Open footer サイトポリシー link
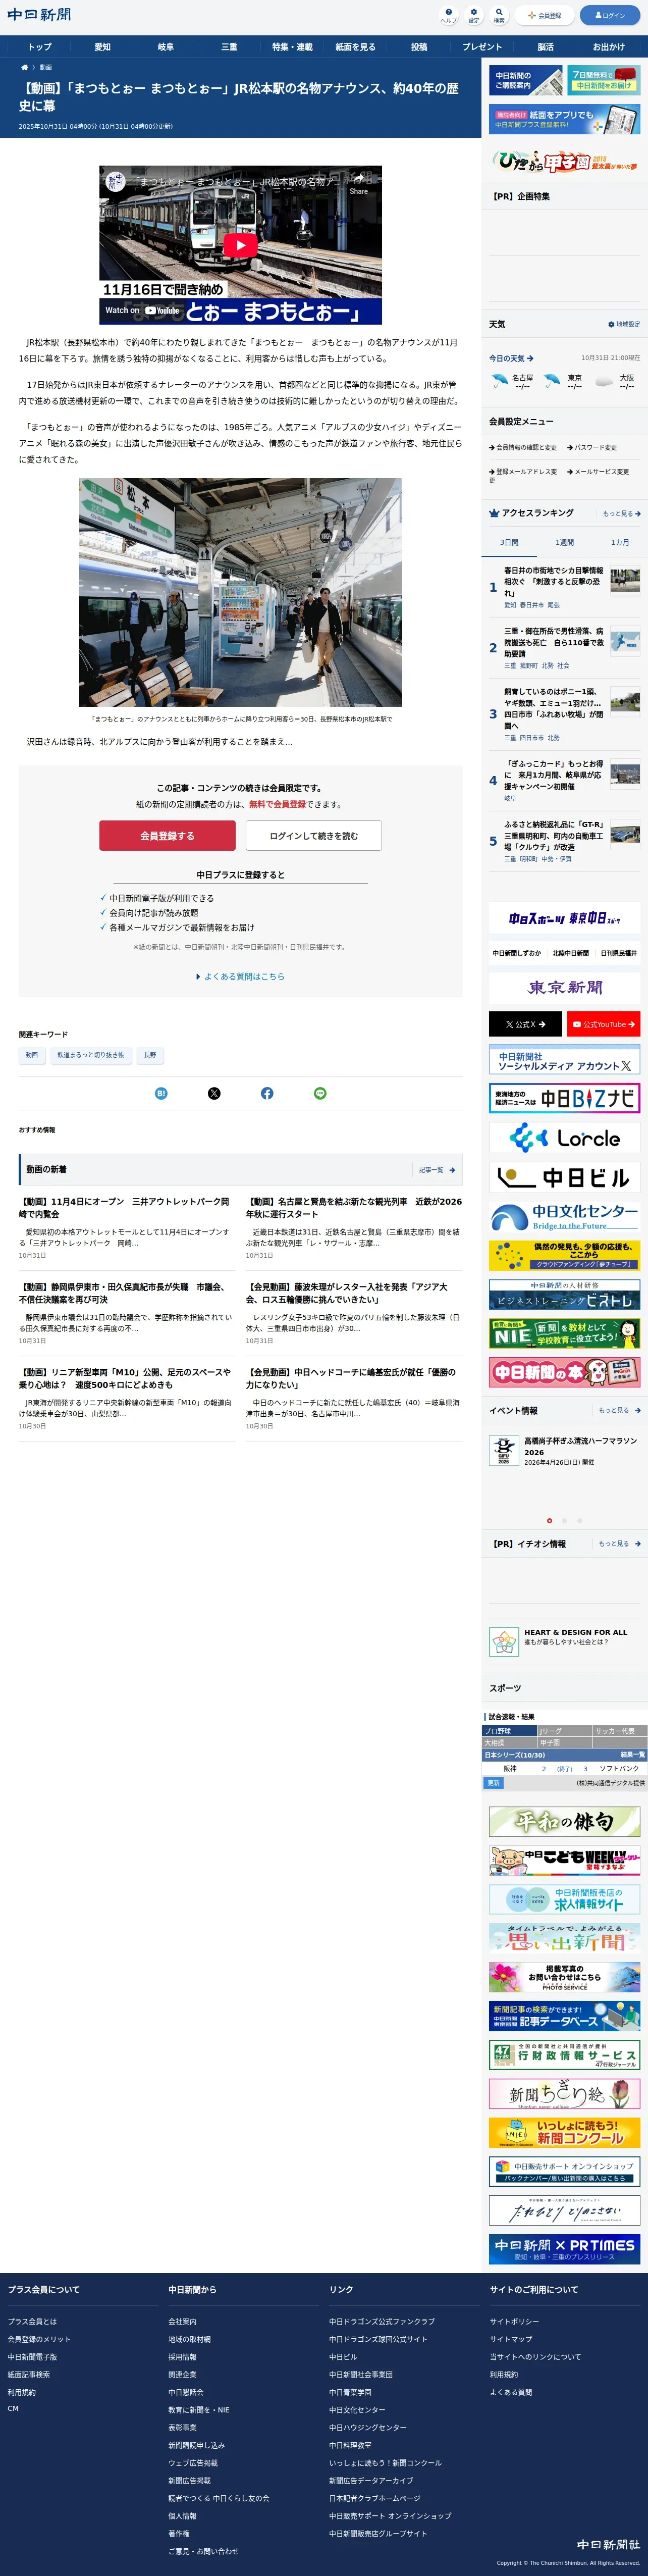The image size is (648, 2576). point(514,2321)
